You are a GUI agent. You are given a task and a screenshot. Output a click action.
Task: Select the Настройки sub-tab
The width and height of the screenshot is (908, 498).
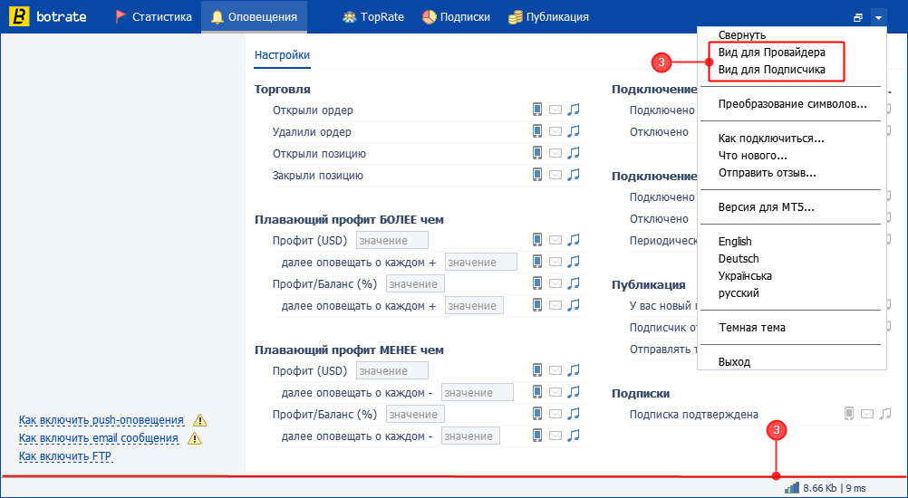(x=283, y=55)
